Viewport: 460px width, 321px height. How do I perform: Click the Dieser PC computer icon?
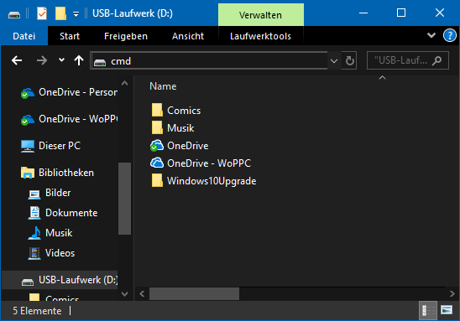28,146
